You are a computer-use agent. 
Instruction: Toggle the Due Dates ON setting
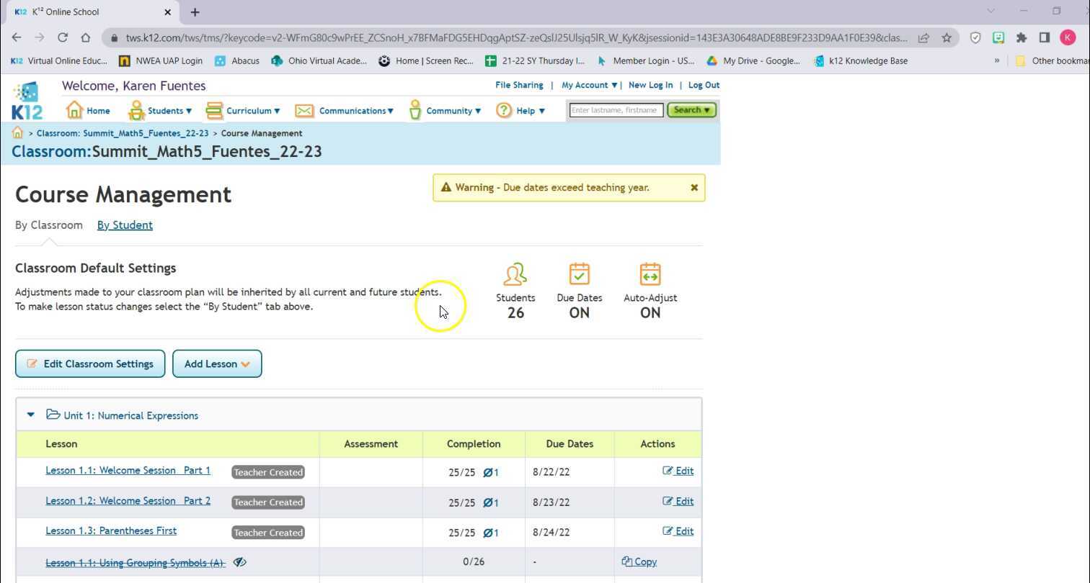(579, 274)
